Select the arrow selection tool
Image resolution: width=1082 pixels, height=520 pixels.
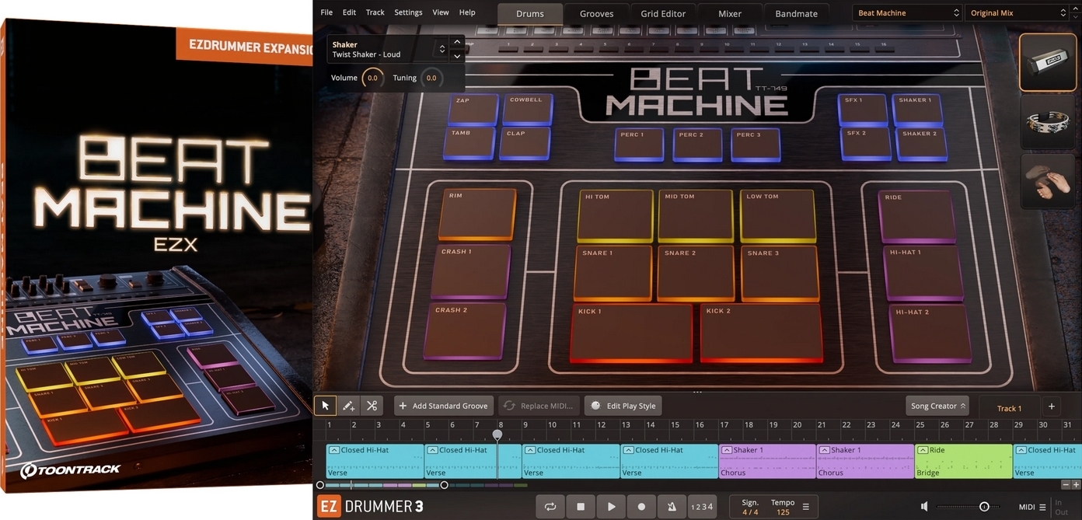tap(325, 405)
